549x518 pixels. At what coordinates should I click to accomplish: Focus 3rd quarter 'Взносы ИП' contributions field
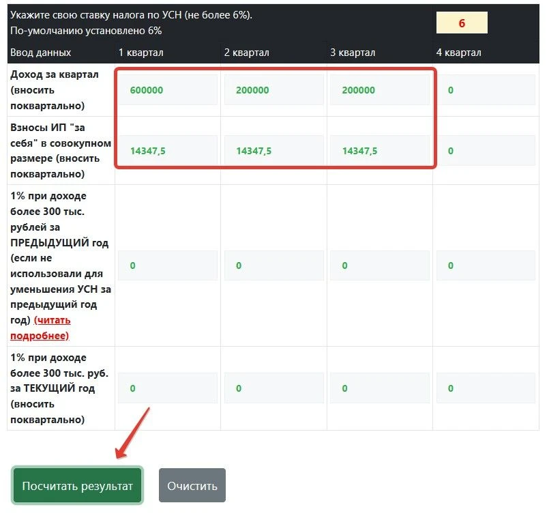[x=380, y=151]
